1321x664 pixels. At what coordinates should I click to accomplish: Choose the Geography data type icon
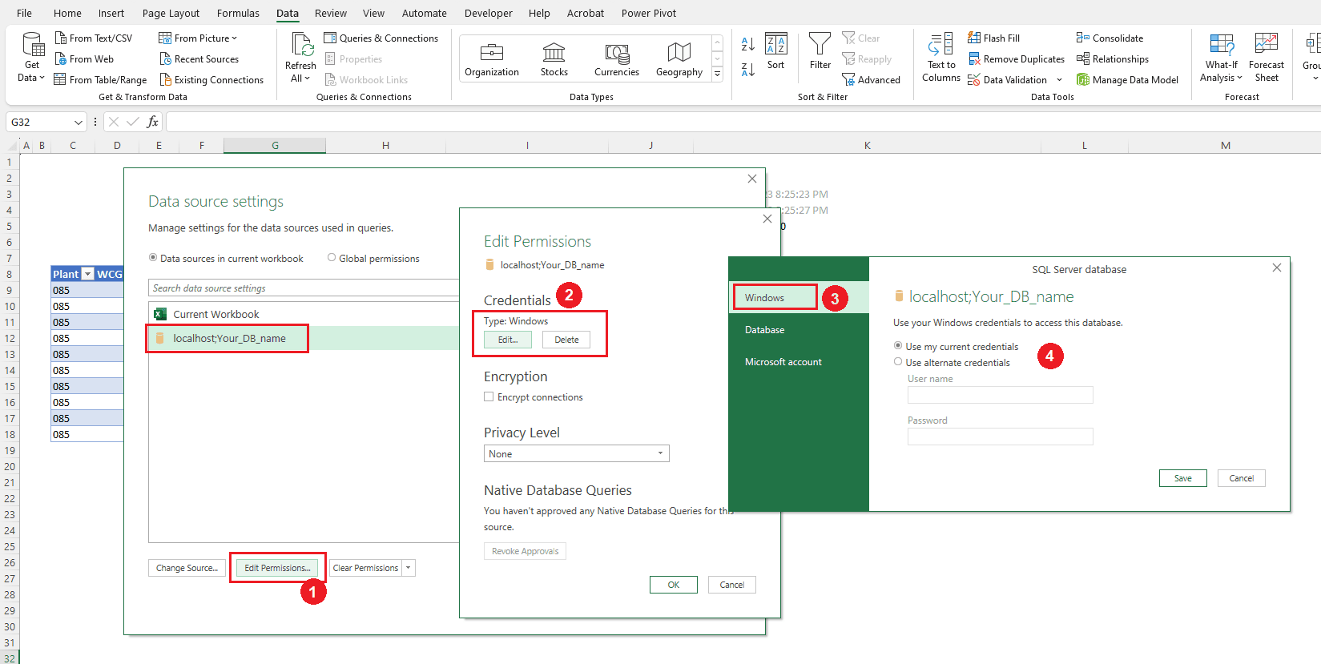click(x=679, y=53)
